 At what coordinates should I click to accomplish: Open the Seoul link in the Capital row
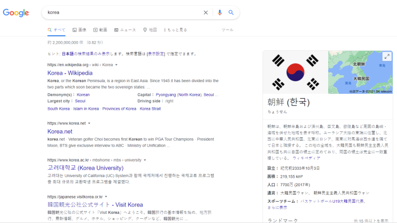[208, 95]
